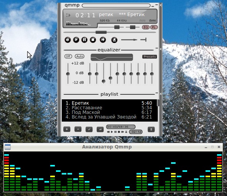The image size is (227, 196).
Task: Toggle the PL playlist window button
Action: coord(154,27)
